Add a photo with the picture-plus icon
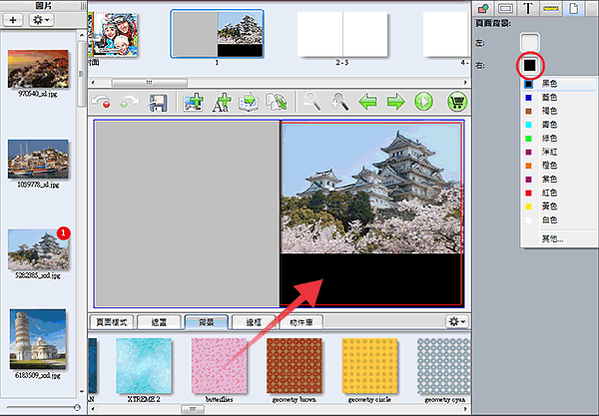Viewport: 599px width, 416px height. [x=194, y=102]
